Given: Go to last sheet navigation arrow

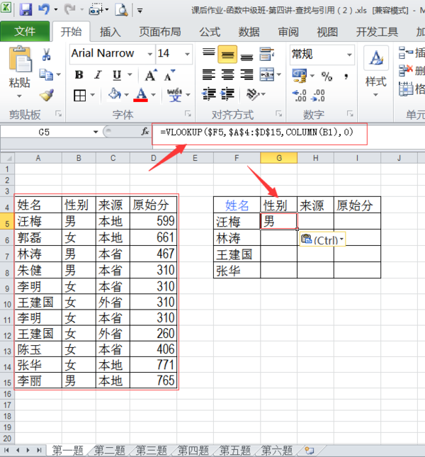Looking at the screenshot, I should pos(40,451).
